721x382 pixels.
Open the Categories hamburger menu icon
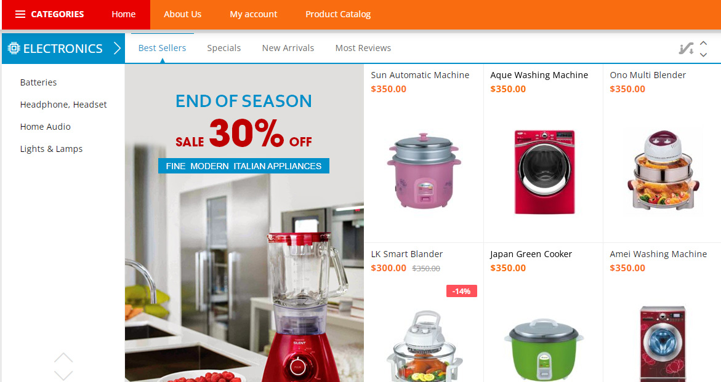pos(20,14)
